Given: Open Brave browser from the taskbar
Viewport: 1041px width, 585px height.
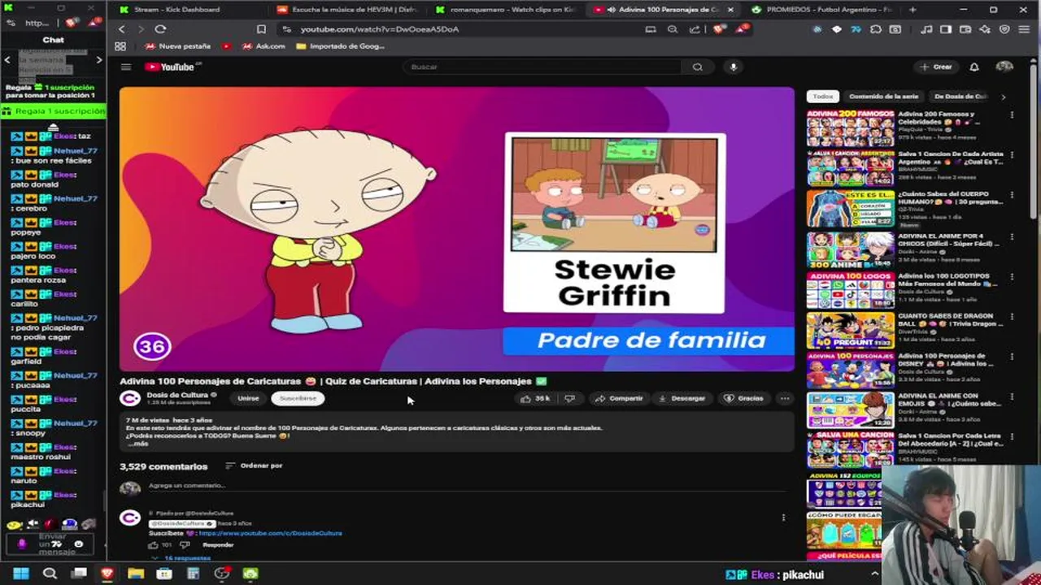Looking at the screenshot, I should 107,574.
